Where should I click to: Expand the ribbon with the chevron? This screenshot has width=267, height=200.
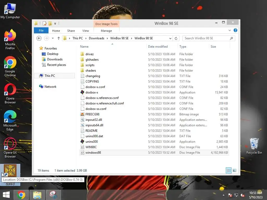pos(229,30)
